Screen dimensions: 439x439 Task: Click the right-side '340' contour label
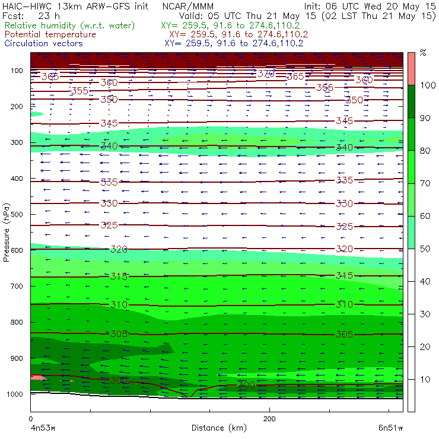[344, 148]
